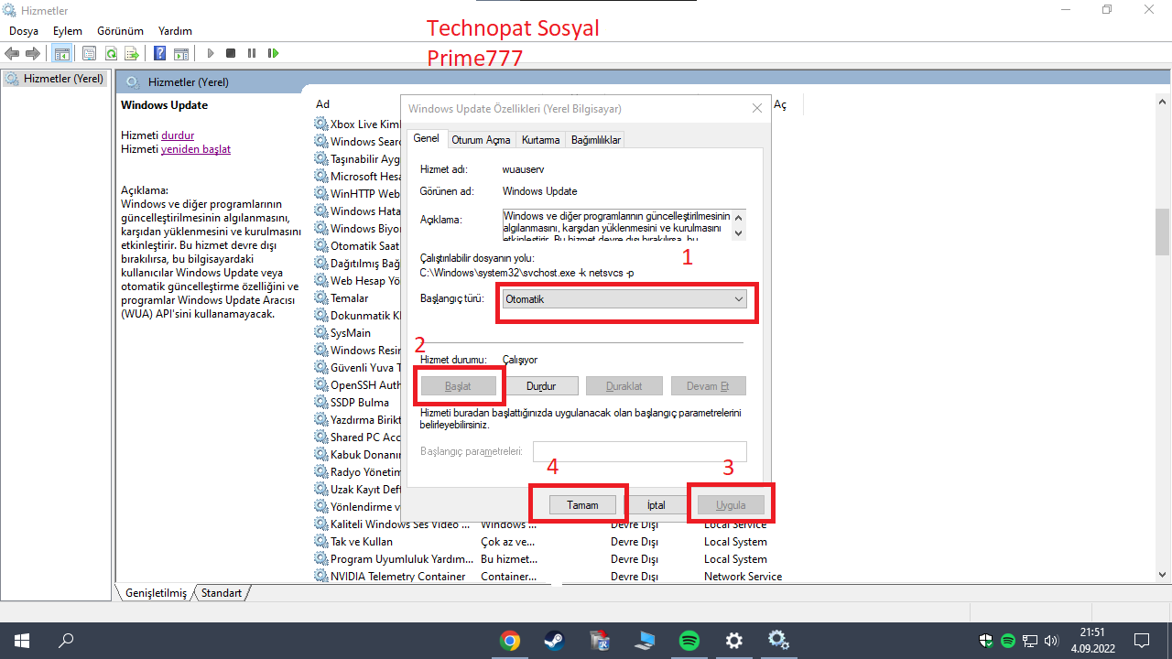Open the volume tray icon
The height and width of the screenshot is (659, 1172).
click(1050, 641)
